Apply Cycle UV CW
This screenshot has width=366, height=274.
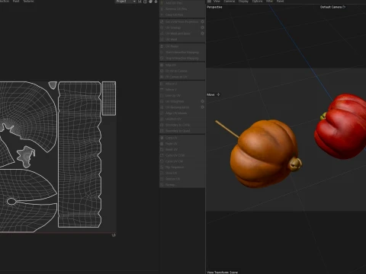[182, 161]
